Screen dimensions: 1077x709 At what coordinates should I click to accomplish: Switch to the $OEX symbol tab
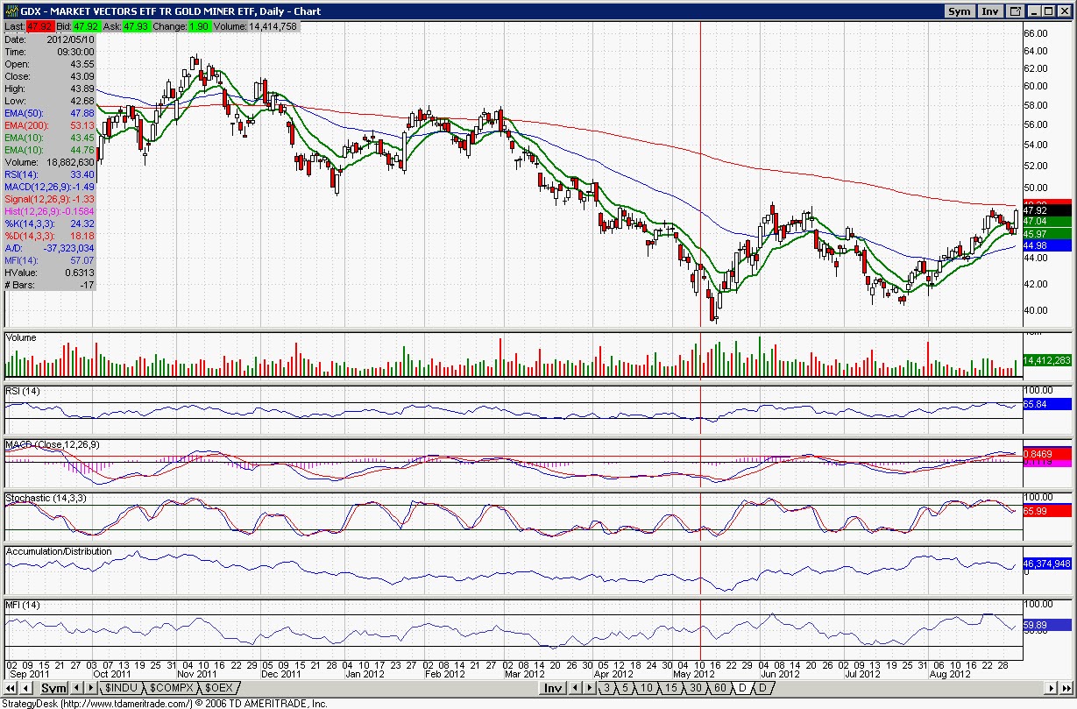219,688
